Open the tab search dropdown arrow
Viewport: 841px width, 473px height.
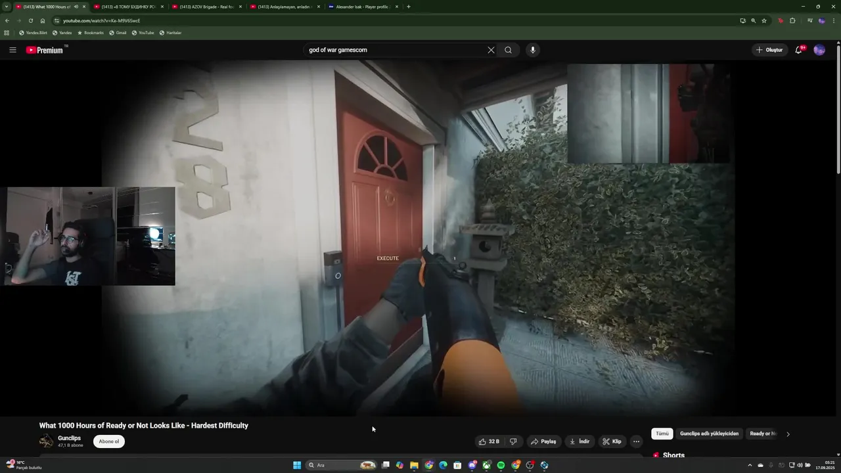click(7, 7)
